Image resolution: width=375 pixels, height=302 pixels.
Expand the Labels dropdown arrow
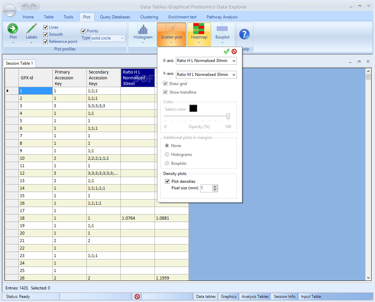point(31,43)
